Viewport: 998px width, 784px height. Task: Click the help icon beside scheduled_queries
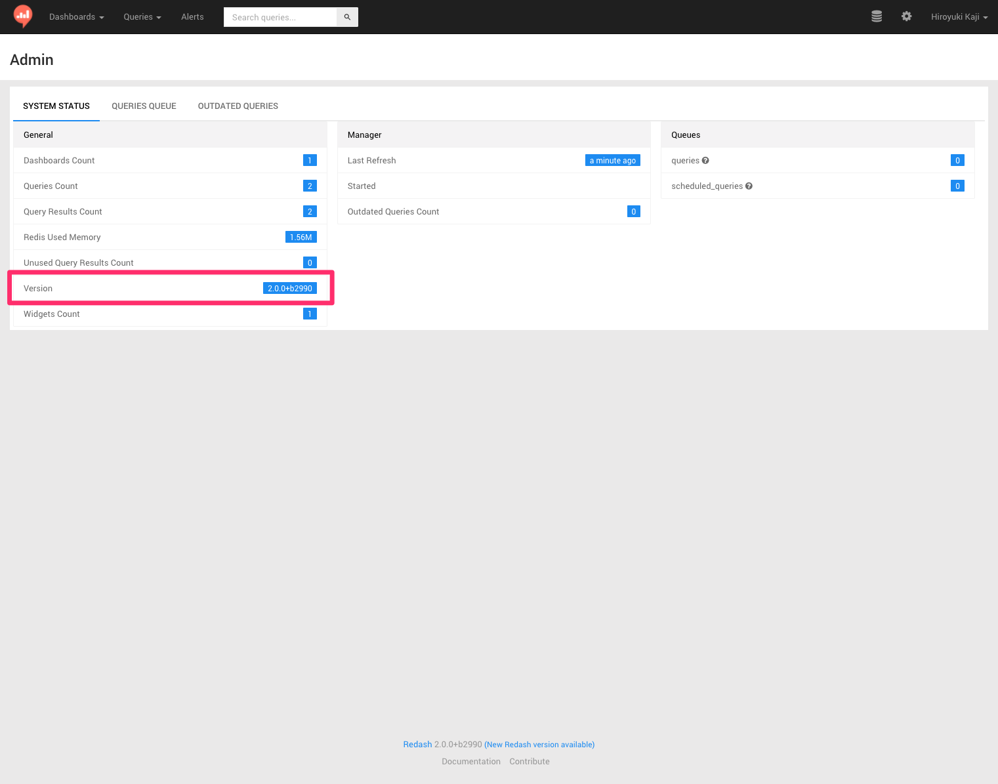(749, 186)
